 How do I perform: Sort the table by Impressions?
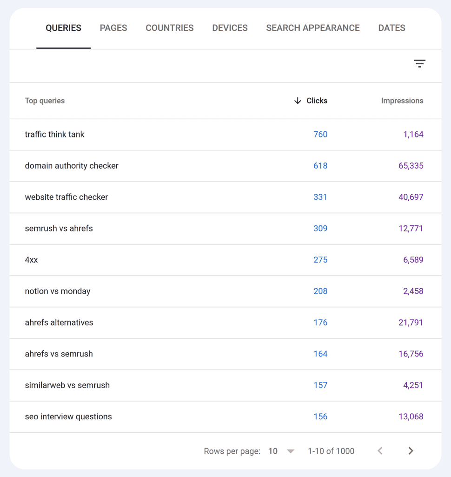point(402,101)
